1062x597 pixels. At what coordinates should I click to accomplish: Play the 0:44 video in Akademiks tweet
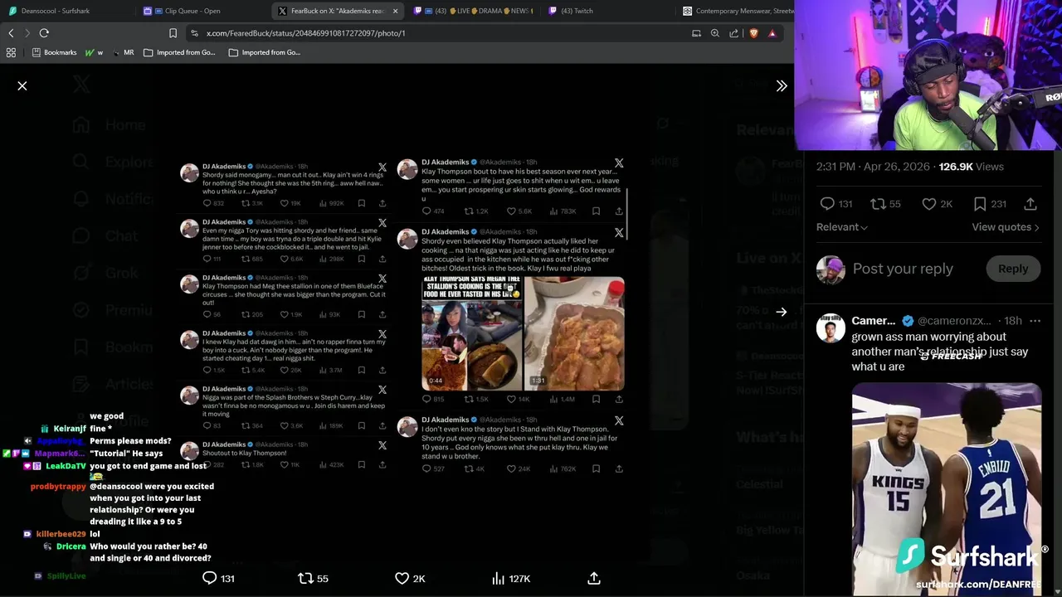coord(472,333)
